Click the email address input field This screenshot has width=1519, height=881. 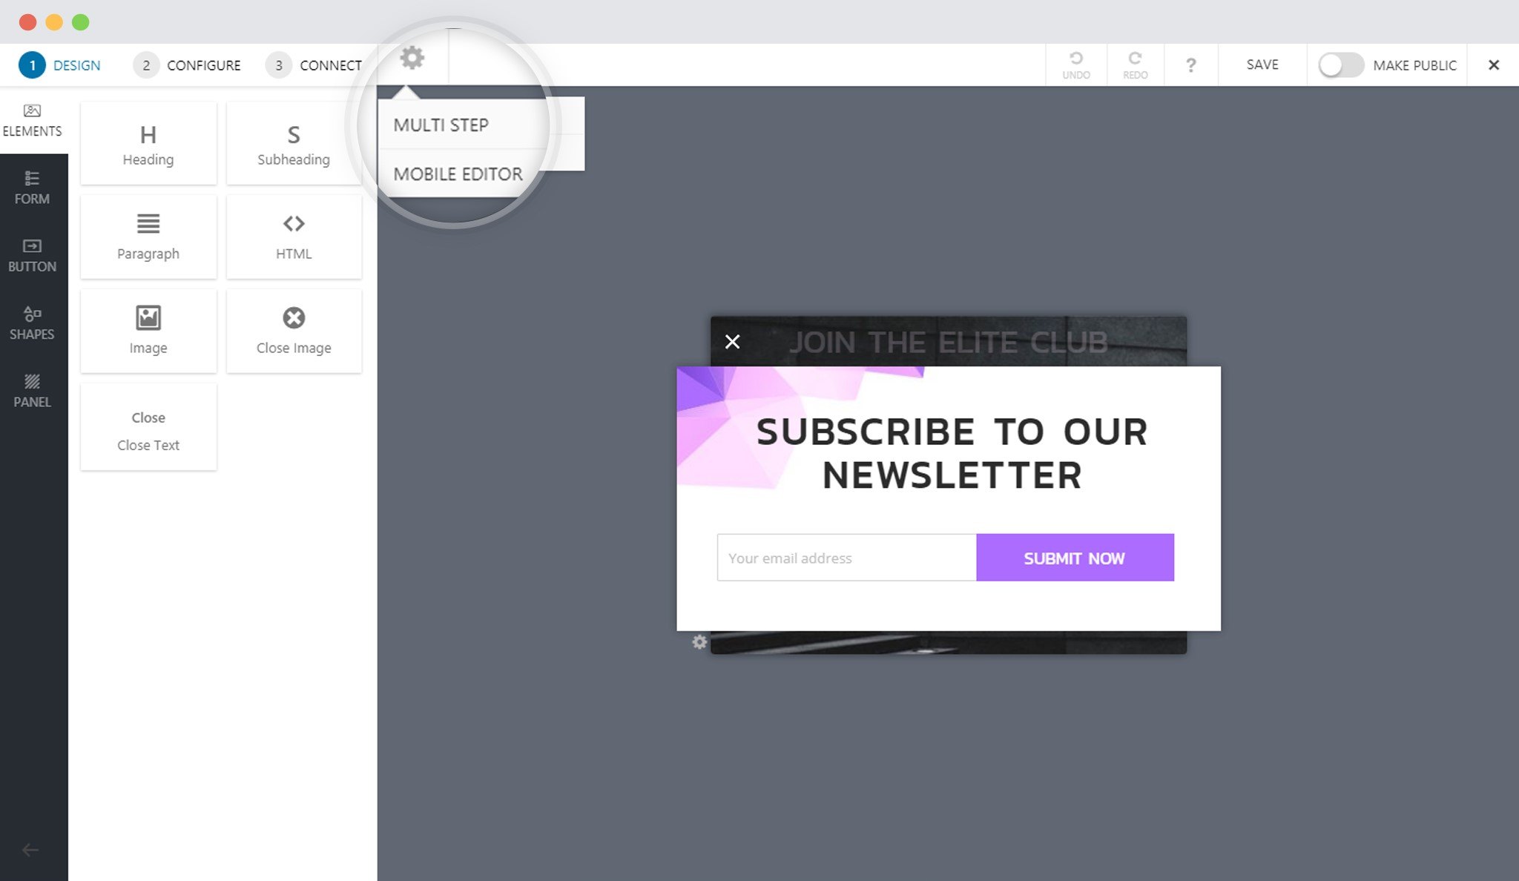pos(846,558)
